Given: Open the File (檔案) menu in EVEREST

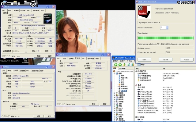Looking at the screenshot, I should point(115,61).
